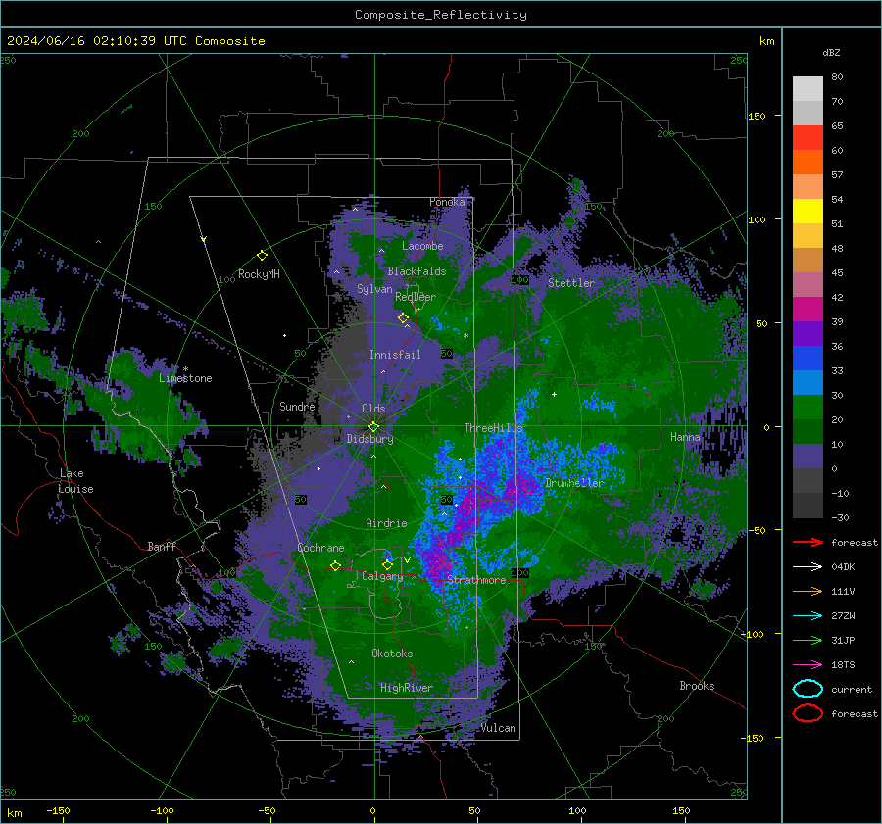Click the green 31JP arrow legend icon

[808, 640]
